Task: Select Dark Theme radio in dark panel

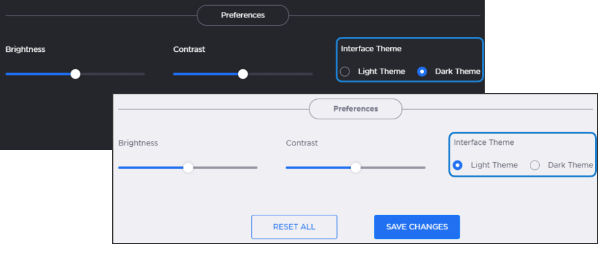Action: (x=422, y=71)
